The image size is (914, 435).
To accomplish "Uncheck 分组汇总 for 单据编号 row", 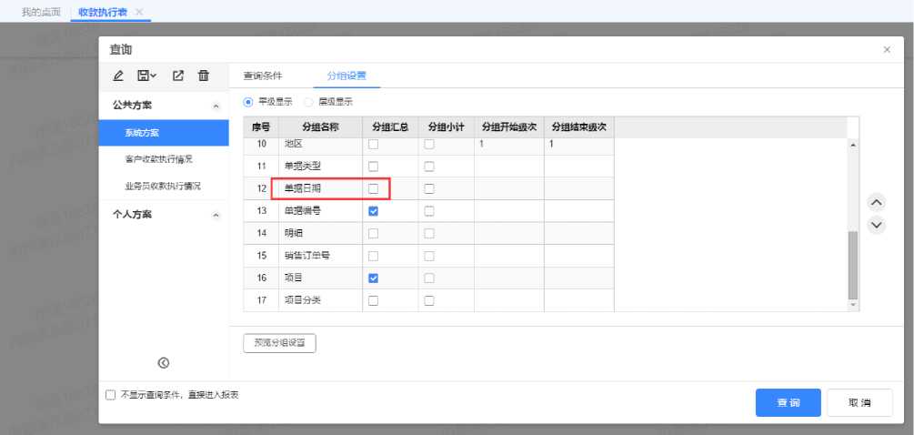I will 374,212.
